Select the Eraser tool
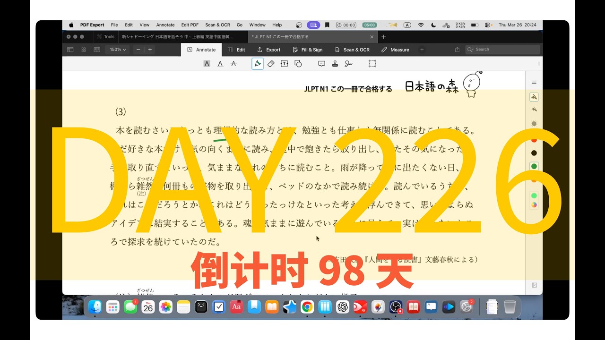This screenshot has width=605, height=340. click(x=271, y=63)
